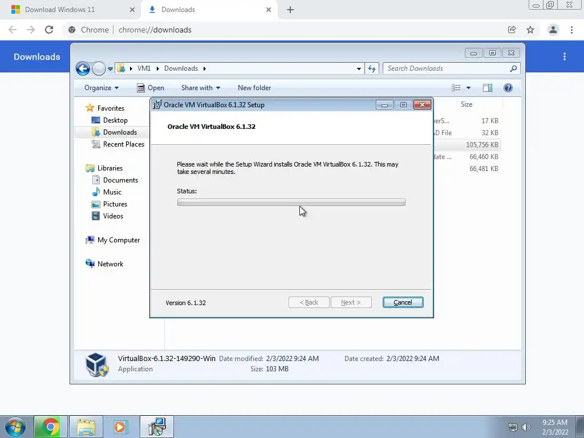Screen dimensions: 584x438
Task: Open the Share with dropdown
Action: (x=200, y=88)
